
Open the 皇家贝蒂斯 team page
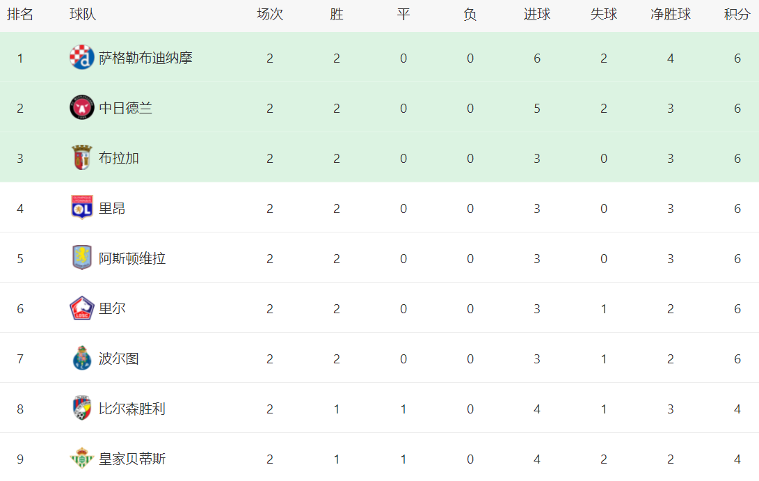pyautogui.click(x=132, y=459)
